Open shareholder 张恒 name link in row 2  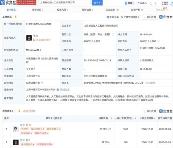(x=22, y=140)
